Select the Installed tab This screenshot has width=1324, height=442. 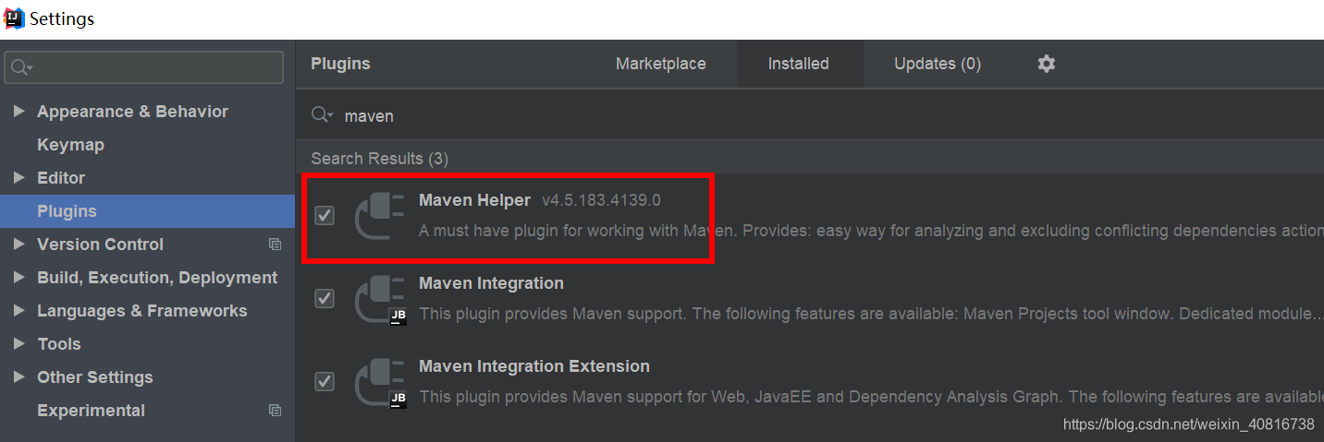click(x=799, y=64)
